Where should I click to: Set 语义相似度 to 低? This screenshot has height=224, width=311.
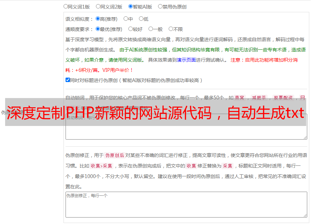[x=141, y=19]
